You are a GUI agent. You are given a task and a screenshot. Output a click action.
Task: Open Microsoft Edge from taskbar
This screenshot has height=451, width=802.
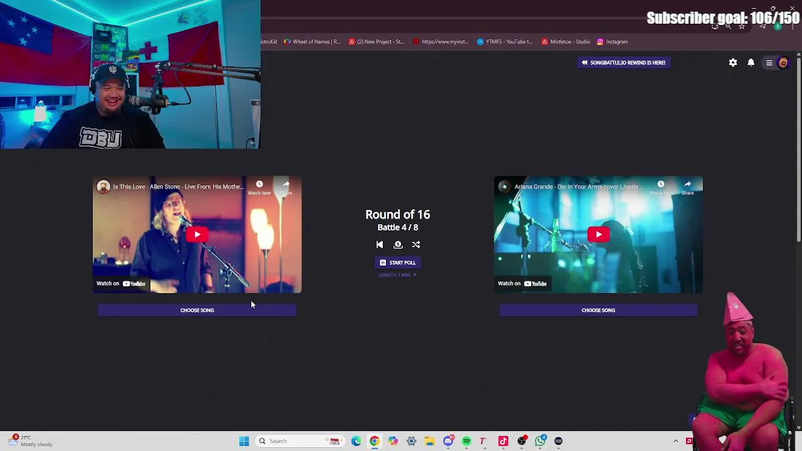point(356,441)
